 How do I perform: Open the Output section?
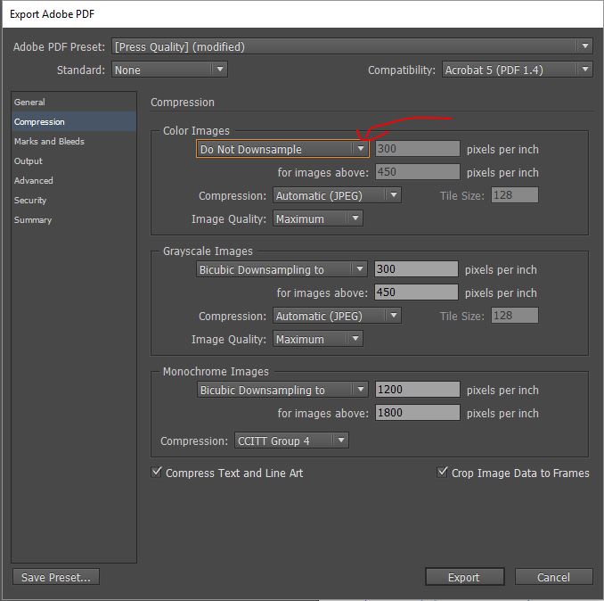click(x=29, y=161)
